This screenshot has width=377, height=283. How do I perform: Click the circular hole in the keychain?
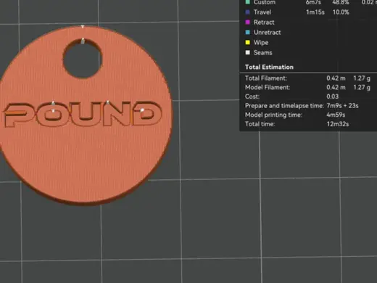(83, 59)
